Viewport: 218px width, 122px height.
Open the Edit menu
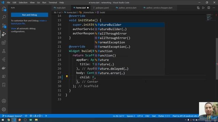coord(14,2)
